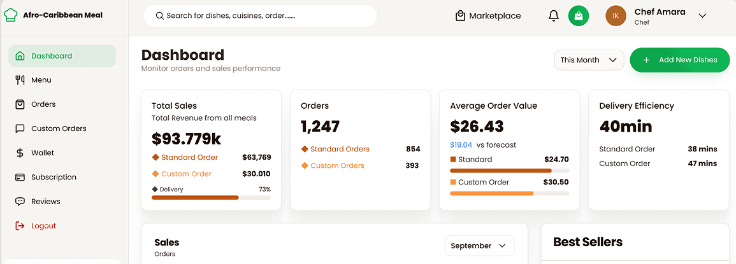Viewport: 736px width, 264px height.
Task: Click the Custom Order $30.50 progress bar
Action: click(x=509, y=193)
